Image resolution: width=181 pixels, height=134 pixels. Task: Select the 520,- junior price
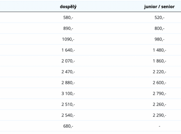(x=159, y=17)
